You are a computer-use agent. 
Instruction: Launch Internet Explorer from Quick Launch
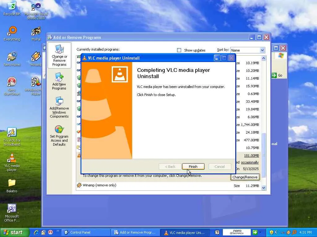coord(37,232)
